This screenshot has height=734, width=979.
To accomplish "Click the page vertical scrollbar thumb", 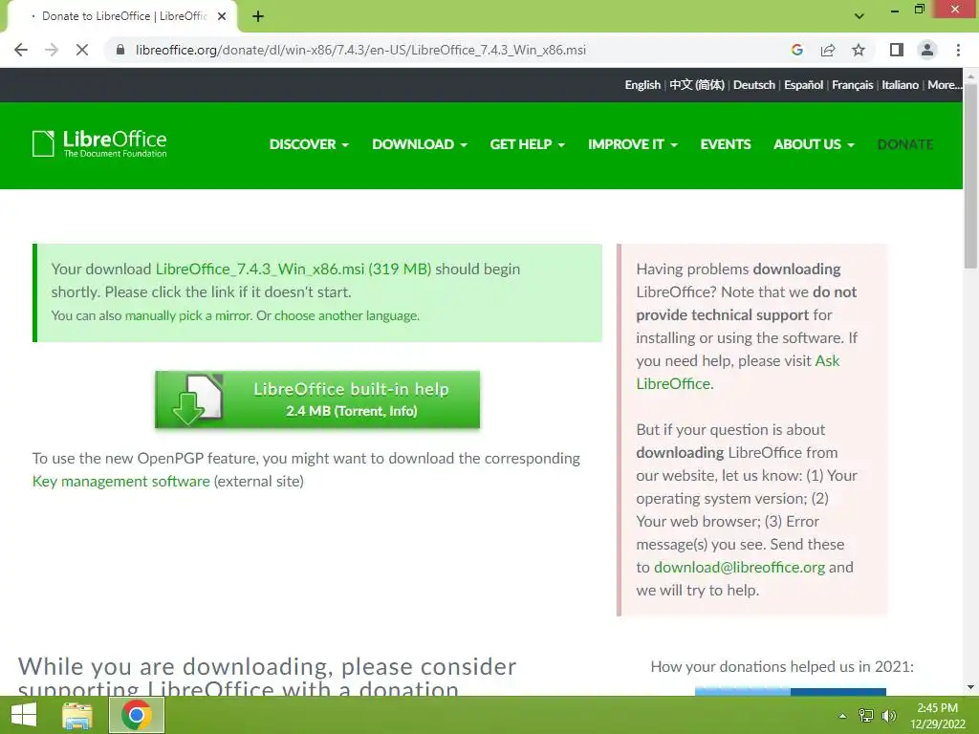I will coord(970,178).
